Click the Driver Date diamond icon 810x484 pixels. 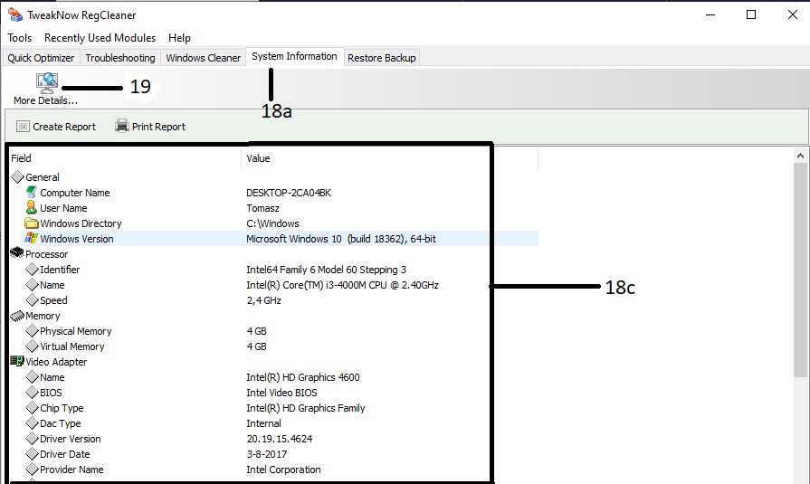32,454
